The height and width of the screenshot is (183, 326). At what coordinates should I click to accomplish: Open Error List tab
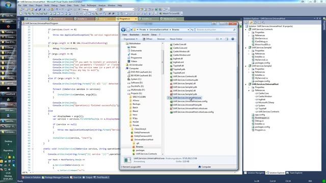click(x=76, y=177)
